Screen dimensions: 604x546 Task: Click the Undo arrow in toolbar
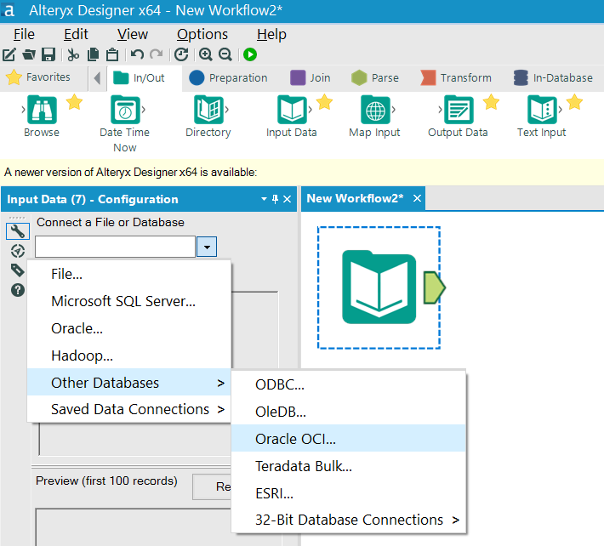tap(137, 54)
